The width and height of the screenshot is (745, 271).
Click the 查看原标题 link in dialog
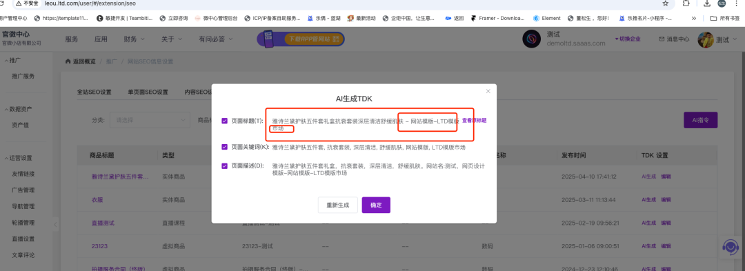click(x=474, y=121)
